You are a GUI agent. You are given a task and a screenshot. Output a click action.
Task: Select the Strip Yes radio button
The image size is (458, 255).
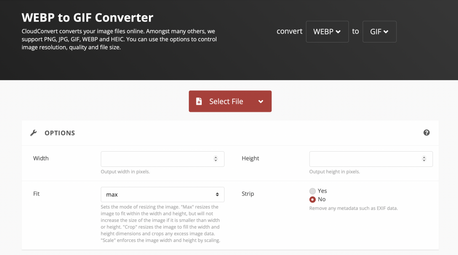click(x=313, y=191)
